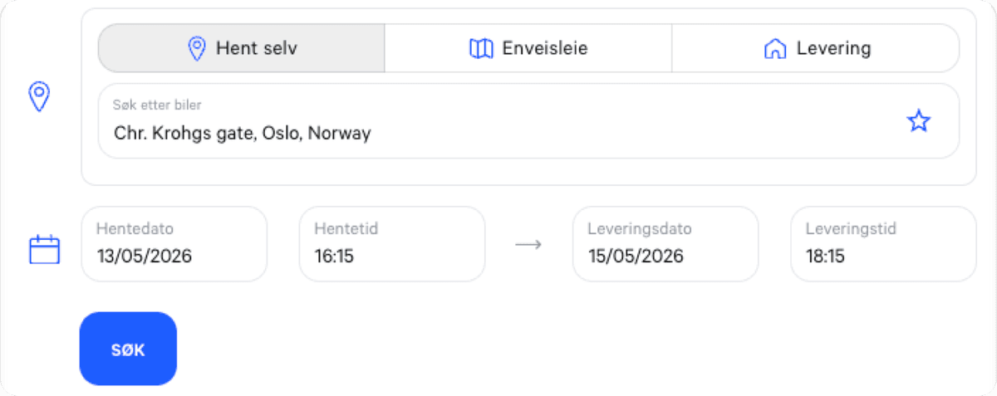Switch to the Levering tab

pyautogui.click(x=816, y=48)
